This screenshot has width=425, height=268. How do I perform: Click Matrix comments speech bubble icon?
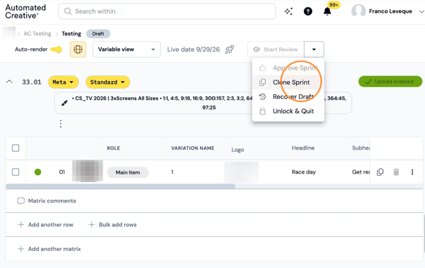(20, 201)
